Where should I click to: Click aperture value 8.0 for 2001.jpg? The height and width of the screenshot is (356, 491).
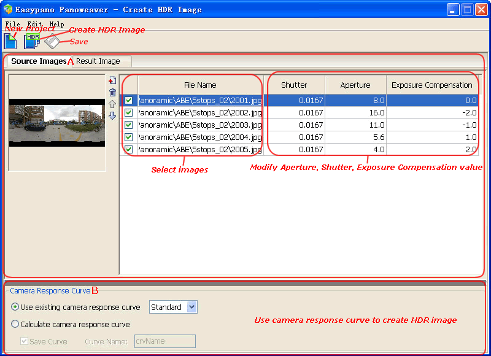(355, 100)
